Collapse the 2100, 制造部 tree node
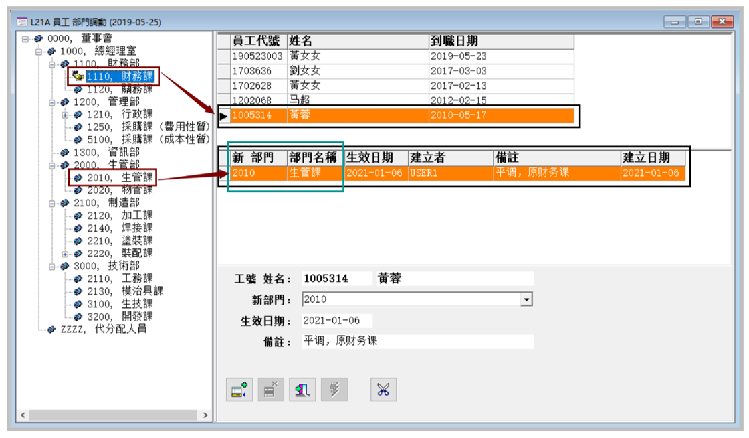 (52, 203)
